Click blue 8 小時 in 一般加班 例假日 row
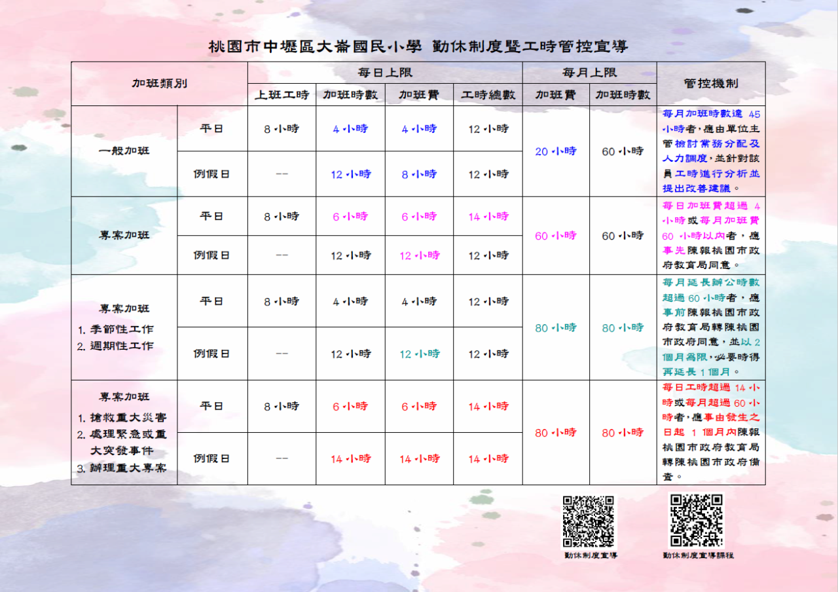 [419, 174]
